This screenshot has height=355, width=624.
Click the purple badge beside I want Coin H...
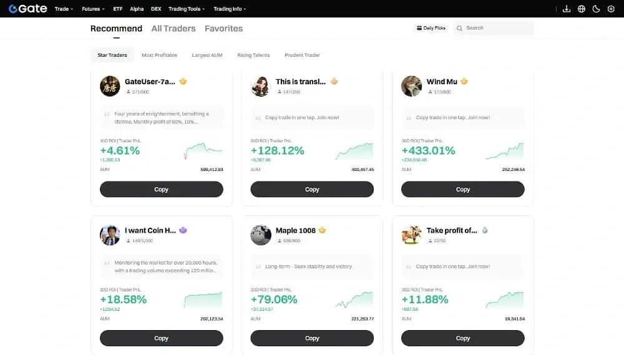click(x=183, y=230)
